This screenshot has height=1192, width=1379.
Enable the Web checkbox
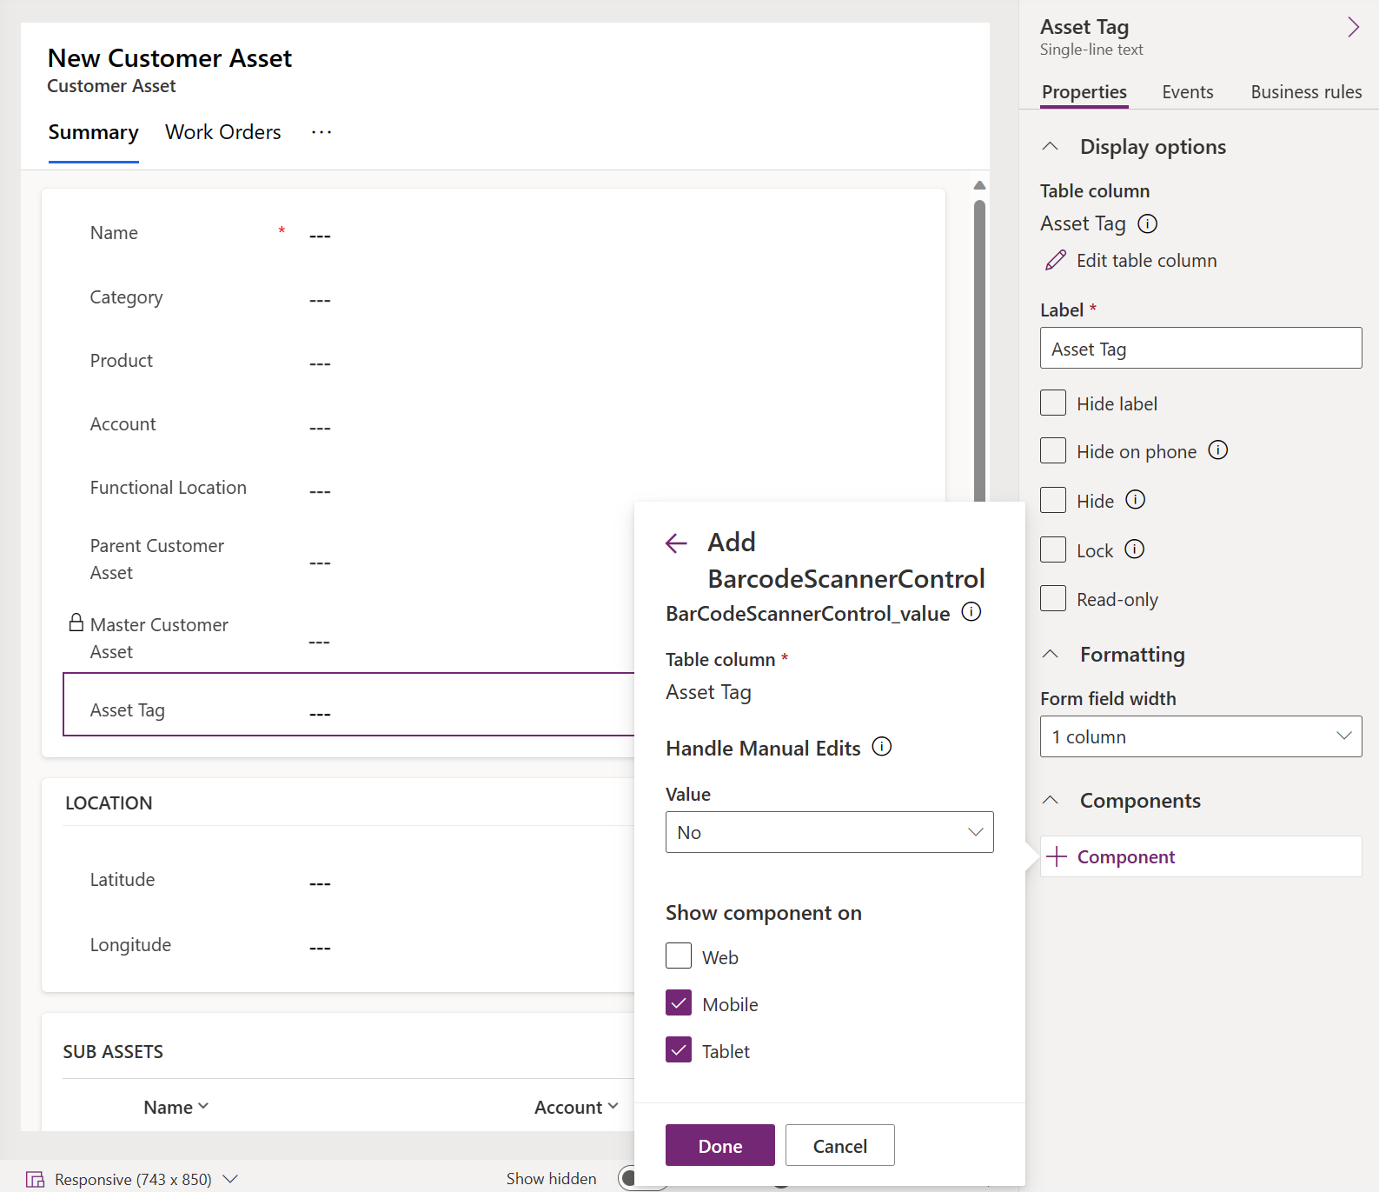click(x=679, y=956)
